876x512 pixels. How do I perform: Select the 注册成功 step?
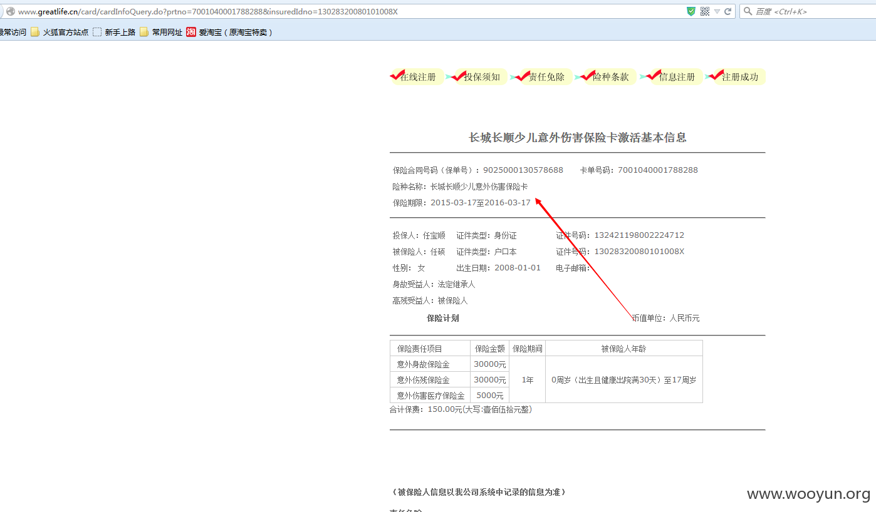tap(739, 77)
